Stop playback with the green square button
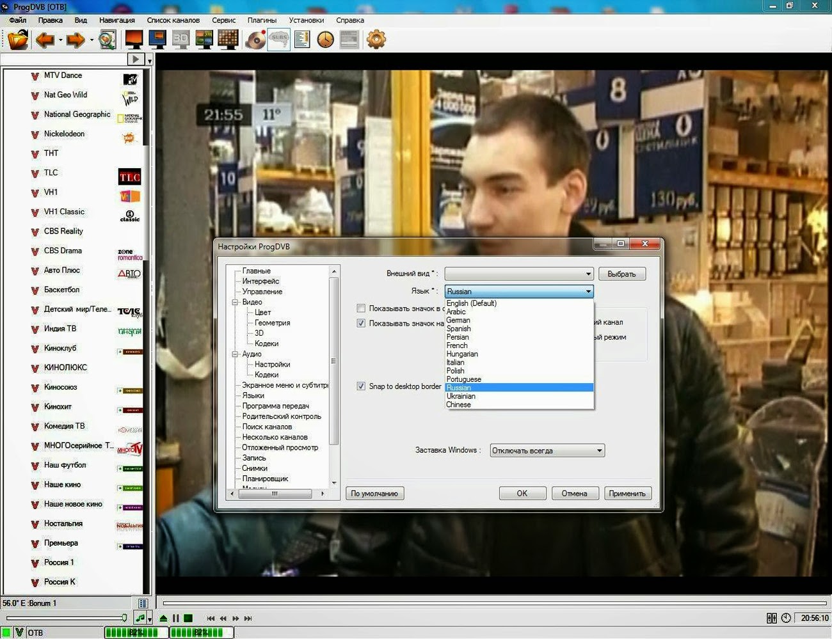 point(188,618)
